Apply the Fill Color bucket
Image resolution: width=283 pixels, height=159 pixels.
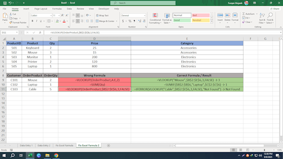pyautogui.click(x=57, y=21)
